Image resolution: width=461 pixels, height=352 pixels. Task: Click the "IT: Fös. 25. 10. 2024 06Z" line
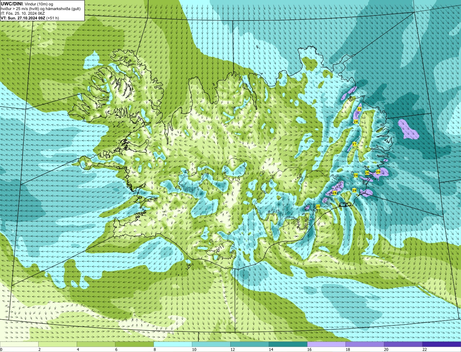click(23, 13)
